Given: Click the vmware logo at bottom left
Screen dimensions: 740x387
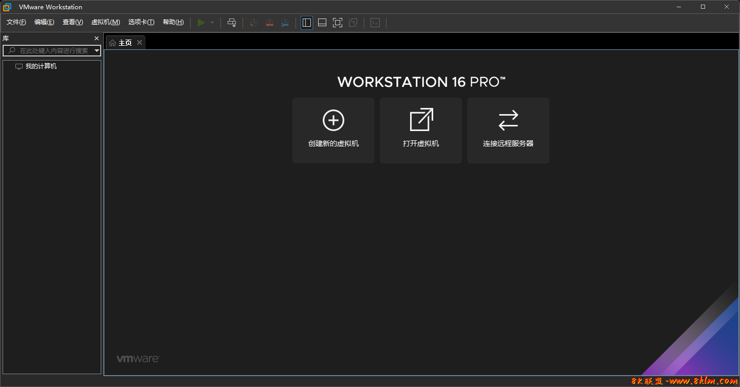Looking at the screenshot, I should click(x=138, y=359).
